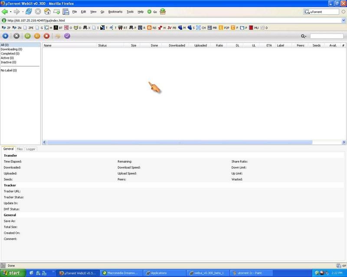This screenshot has width=347, height=277.
Task: Select the Active (0) category
Action: (7, 58)
